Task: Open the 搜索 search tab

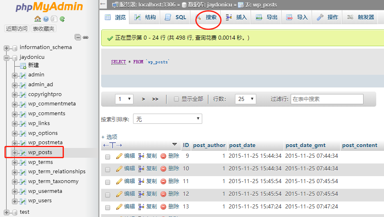Action: click(x=206, y=17)
